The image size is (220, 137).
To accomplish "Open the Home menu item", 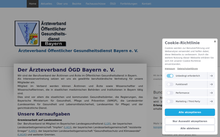I will [33, 4].
